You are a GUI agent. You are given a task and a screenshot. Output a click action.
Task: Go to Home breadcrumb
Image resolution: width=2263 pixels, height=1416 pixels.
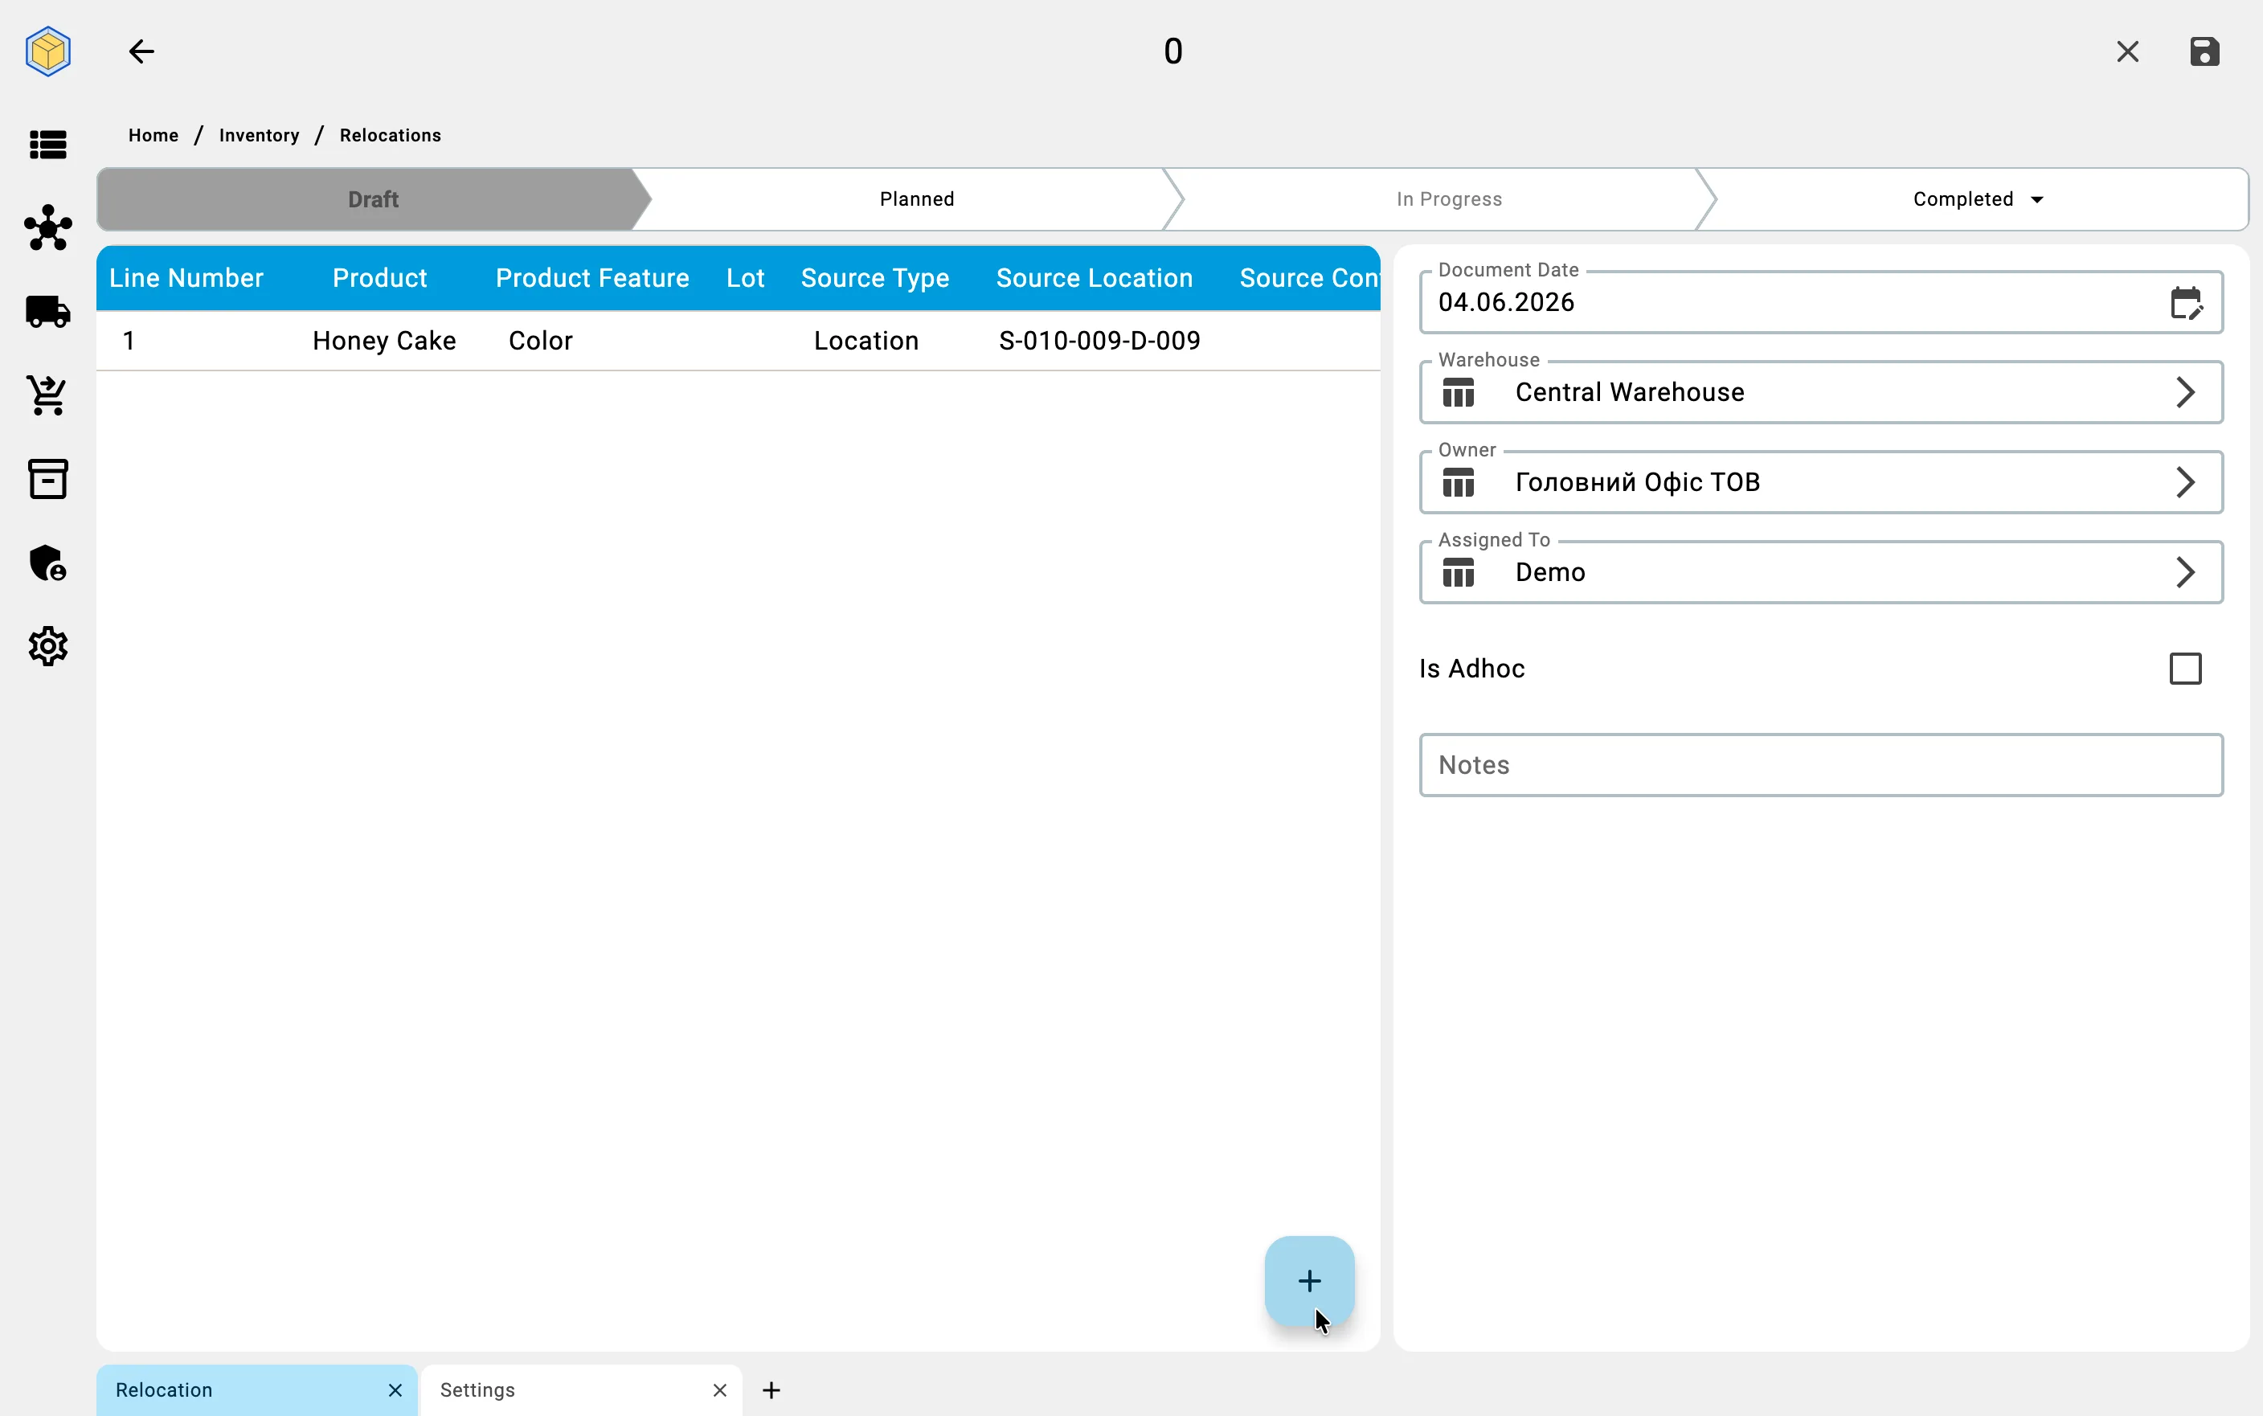coord(153,136)
